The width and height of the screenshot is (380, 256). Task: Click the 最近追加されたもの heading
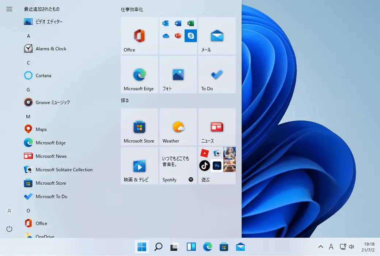pos(42,9)
